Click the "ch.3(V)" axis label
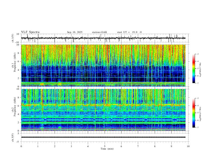Image resolution: width=212 pixels, height=164 pixels. [13, 137]
